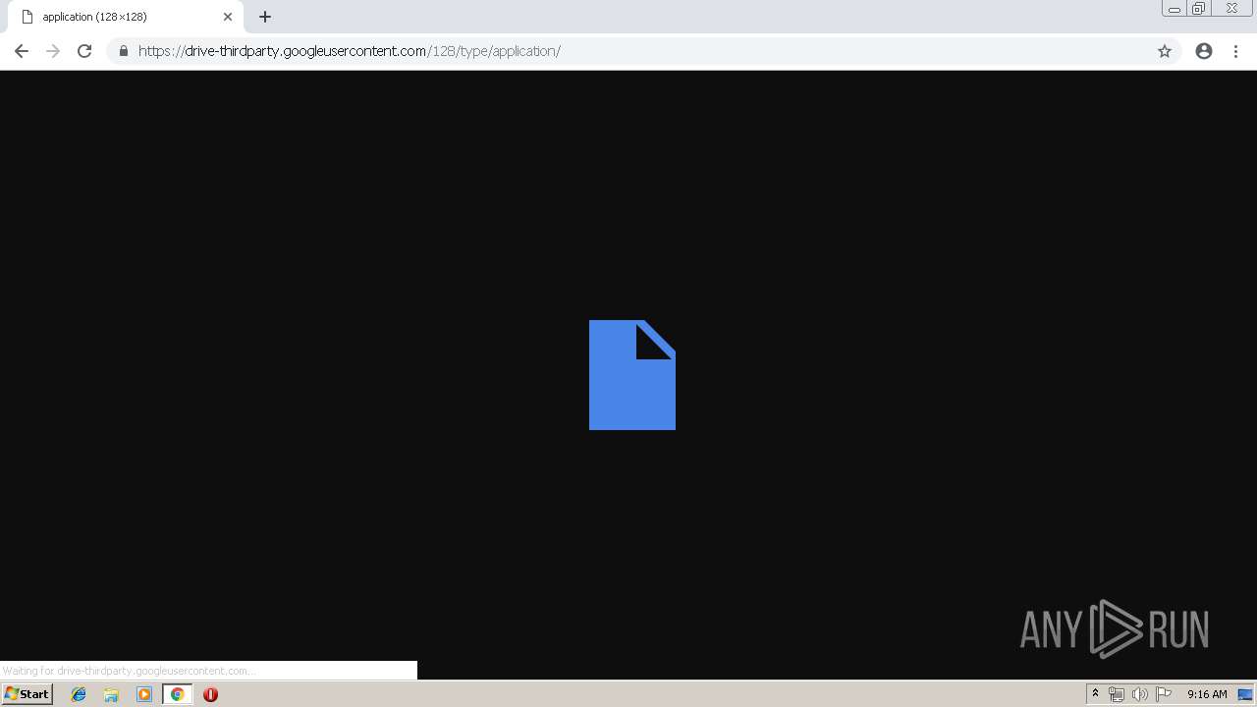Close the 'application (128×128)' tab

tap(228, 17)
